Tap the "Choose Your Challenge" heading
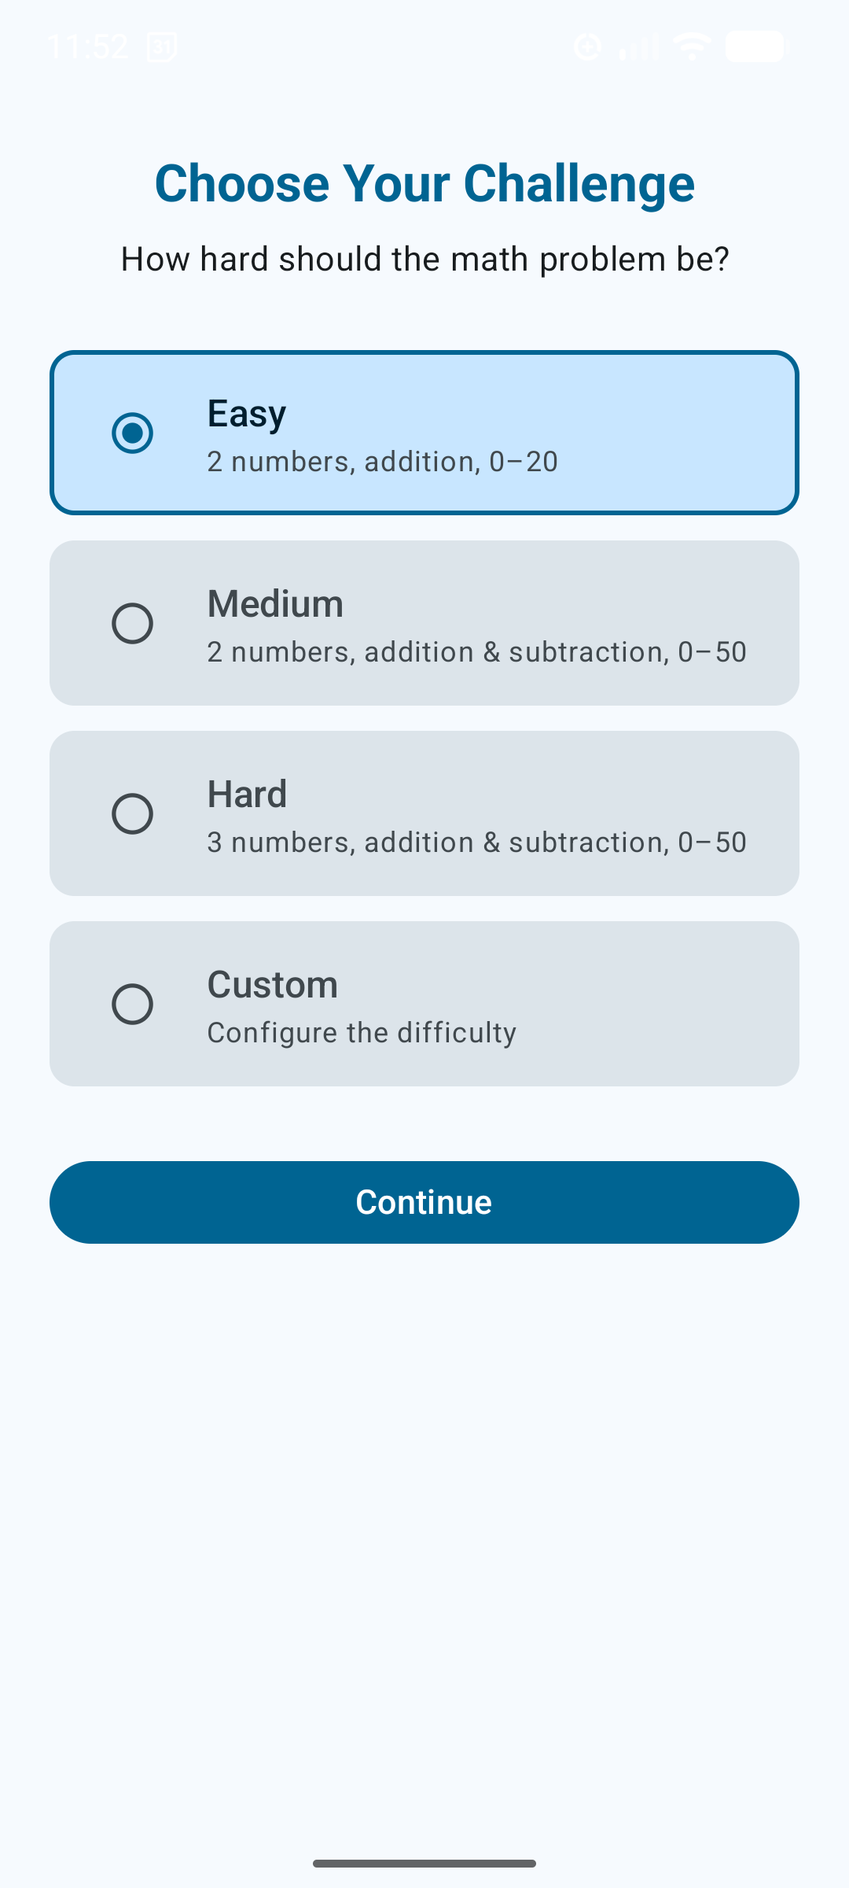849x1888 pixels. [424, 184]
